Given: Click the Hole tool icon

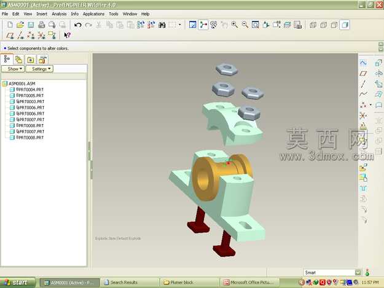Looking at the screenshot, I should pos(363,189).
